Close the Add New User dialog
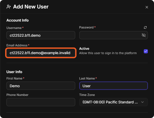The image size is (154, 118). point(147,7)
